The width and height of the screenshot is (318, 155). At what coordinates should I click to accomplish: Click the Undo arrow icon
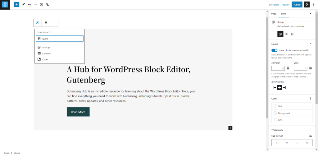tap(30, 5)
